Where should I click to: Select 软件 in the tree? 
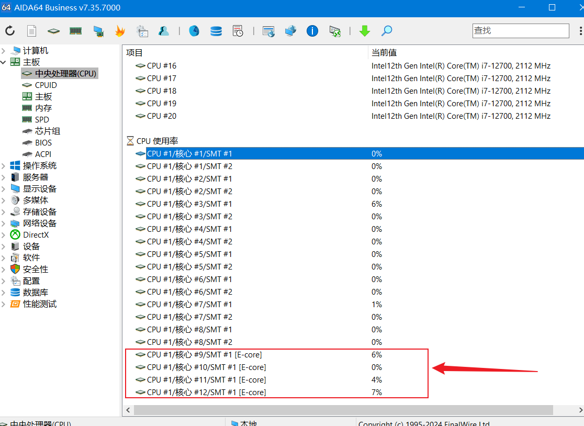coord(31,258)
